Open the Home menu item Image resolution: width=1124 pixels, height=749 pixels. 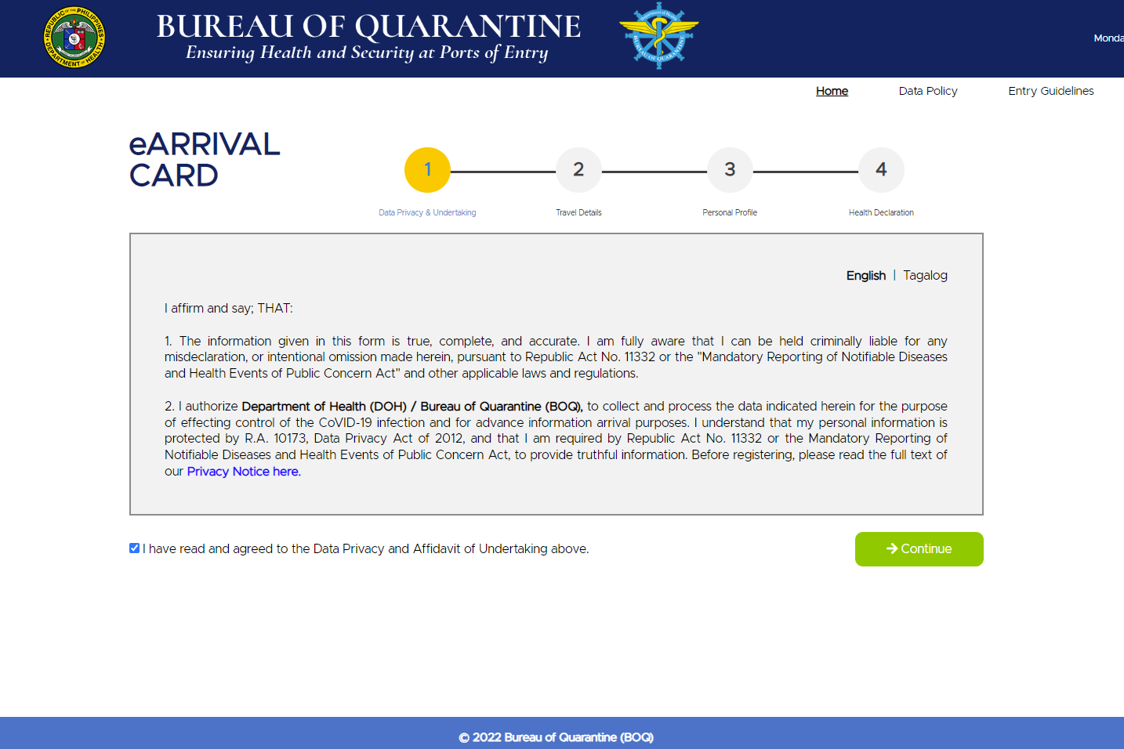coord(832,91)
